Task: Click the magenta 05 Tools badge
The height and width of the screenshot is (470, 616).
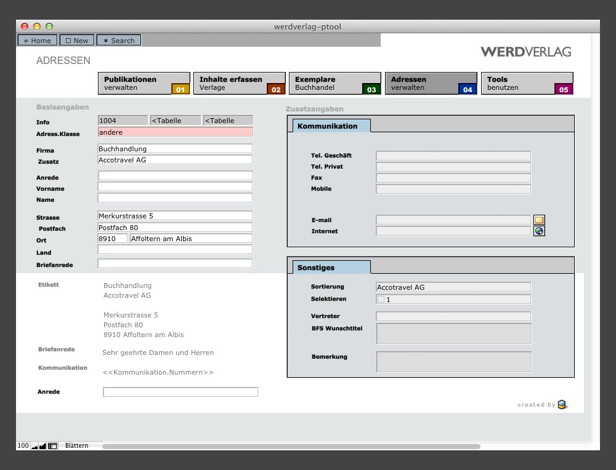Action: click(564, 90)
